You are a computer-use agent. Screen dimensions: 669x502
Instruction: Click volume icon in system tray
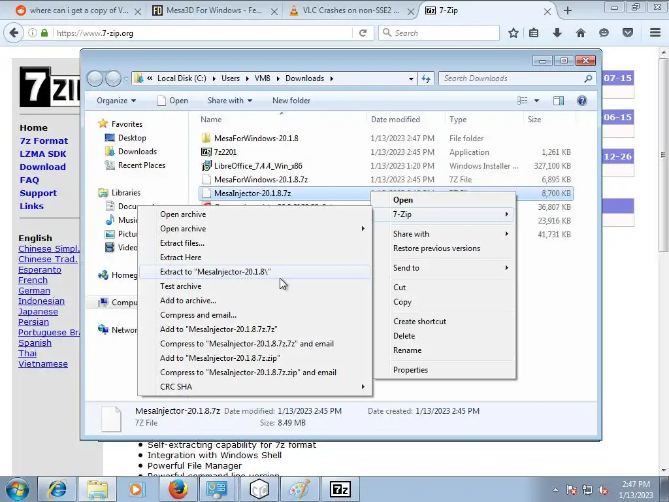(603, 490)
